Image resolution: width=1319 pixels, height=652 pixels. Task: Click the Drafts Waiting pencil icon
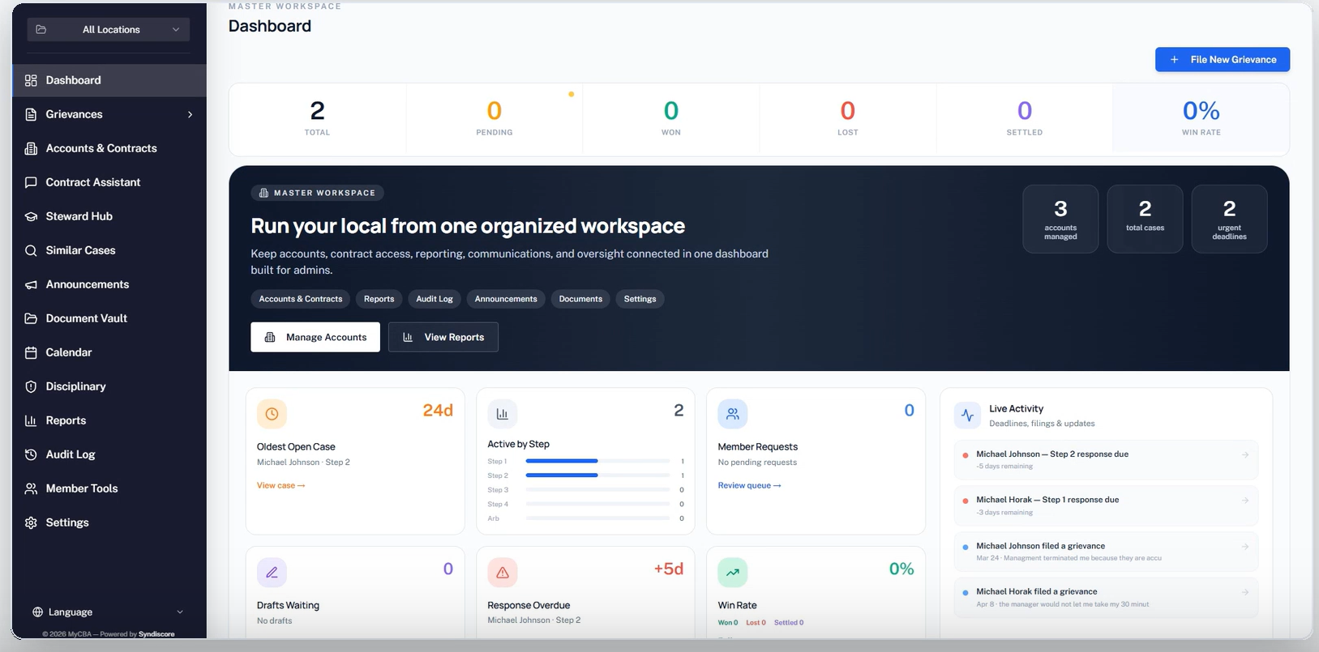(x=272, y=573)
